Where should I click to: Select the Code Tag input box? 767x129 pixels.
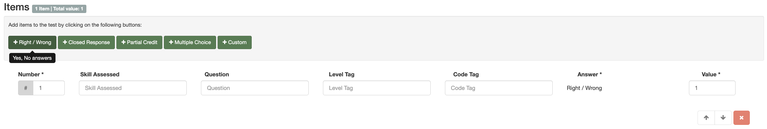click(498, 88)
